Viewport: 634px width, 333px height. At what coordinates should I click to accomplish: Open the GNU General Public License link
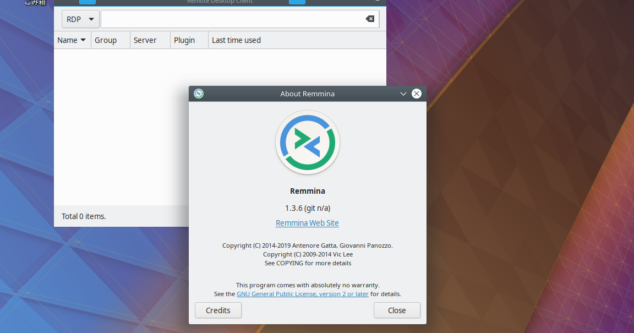click(x=302, y=293)
